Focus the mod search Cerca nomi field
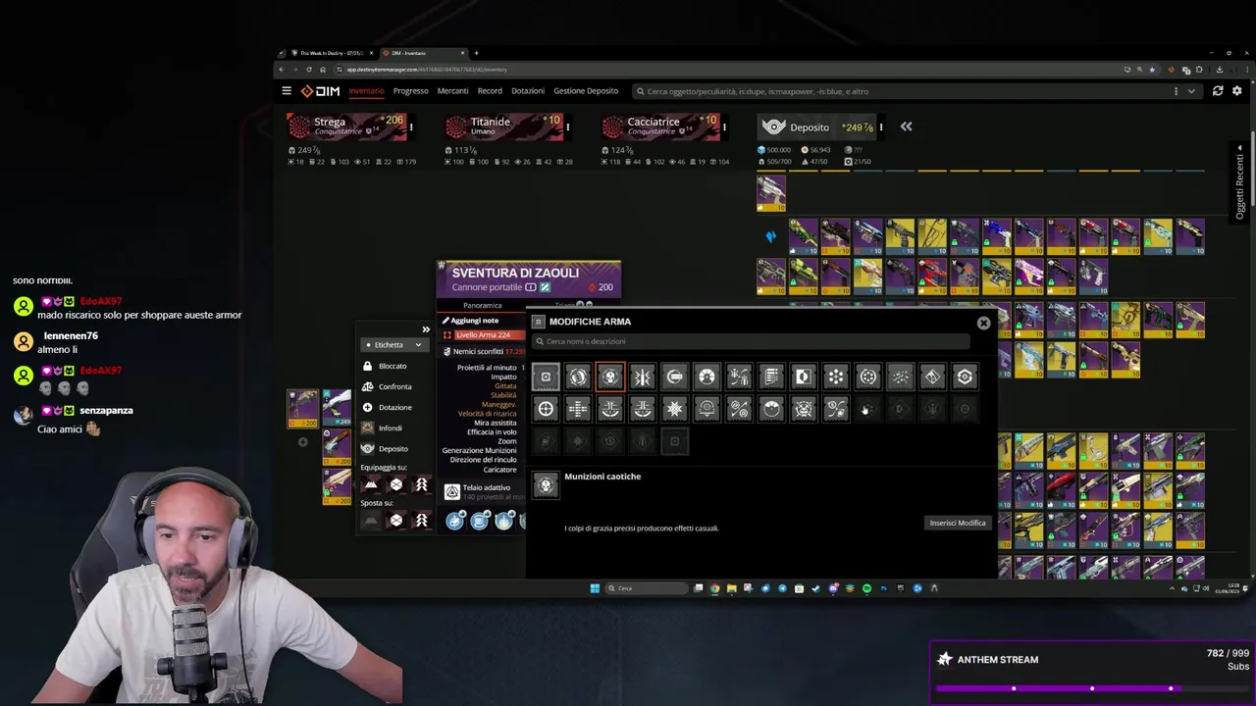1256x706 pixels. click(751, 341)
